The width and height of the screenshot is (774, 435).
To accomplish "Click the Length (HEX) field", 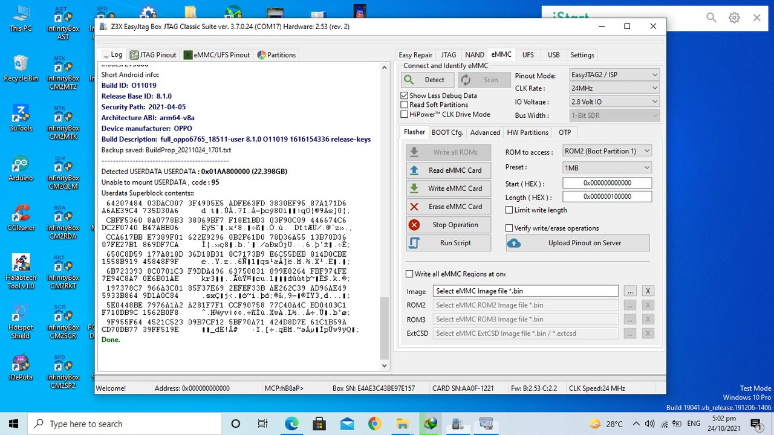I will point(607,196).
